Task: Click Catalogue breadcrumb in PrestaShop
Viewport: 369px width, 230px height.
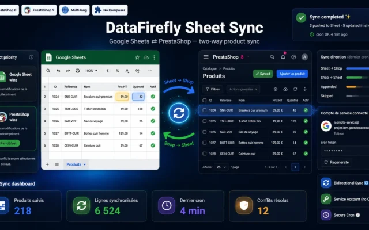Action: (x=209, y=69)
